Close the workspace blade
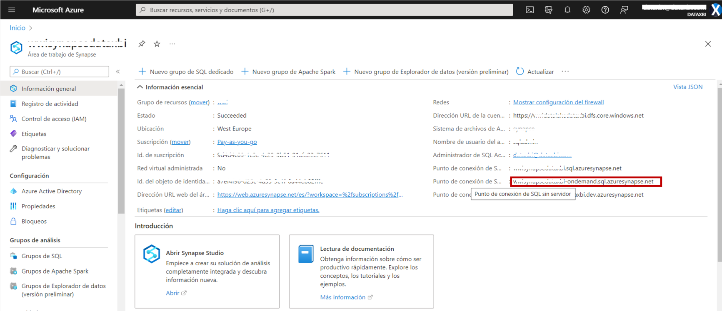This screenshot has width=722, height=311. (x=708, y=44)
